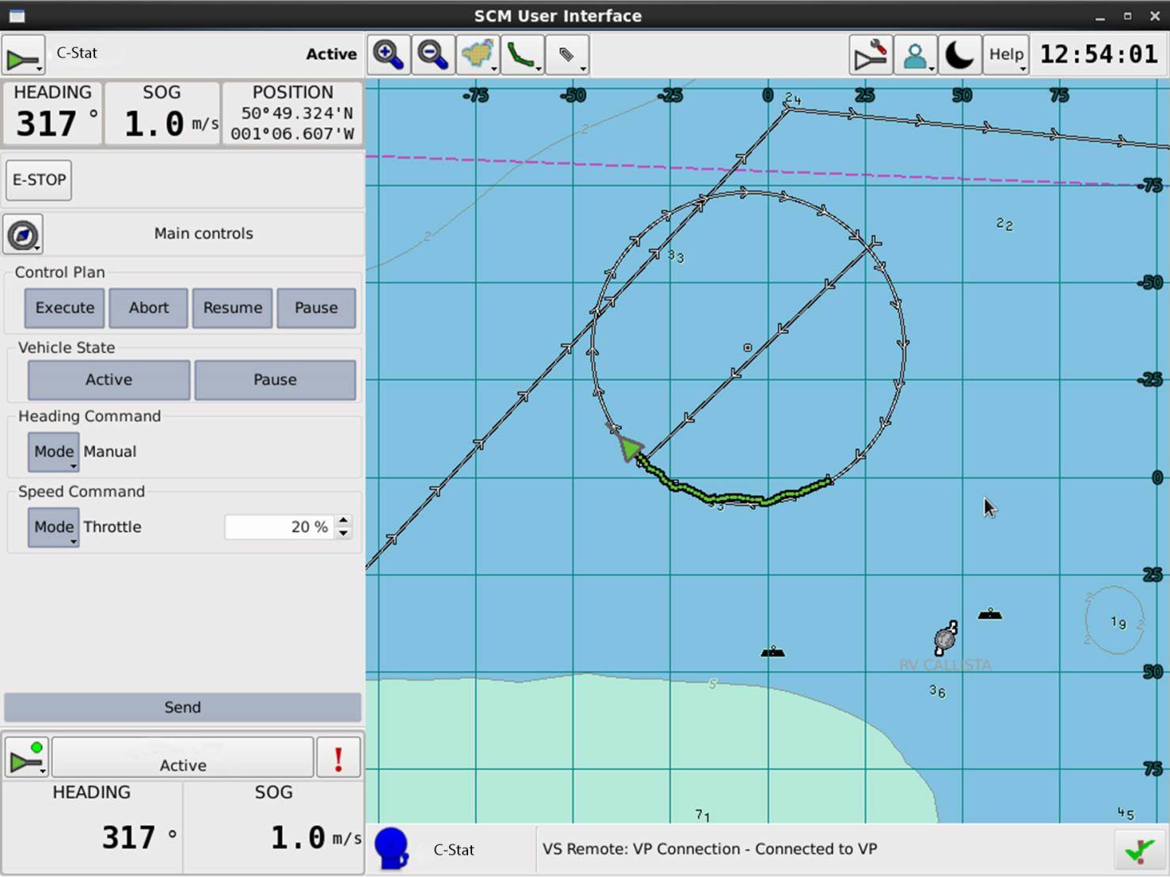The width and height of the screenshot is (1170, 877).
Task: Set Vehicle State to Pause
Action: coord(275,380)
